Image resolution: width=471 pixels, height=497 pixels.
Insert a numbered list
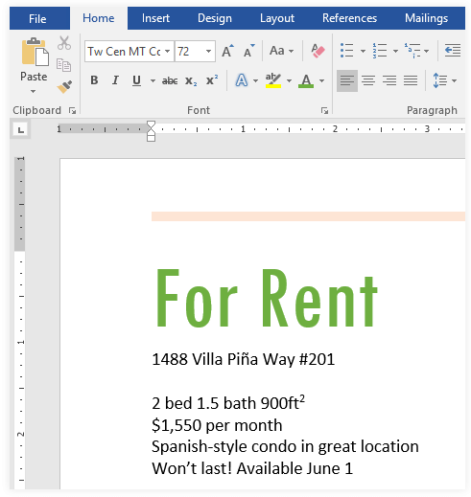380,51
